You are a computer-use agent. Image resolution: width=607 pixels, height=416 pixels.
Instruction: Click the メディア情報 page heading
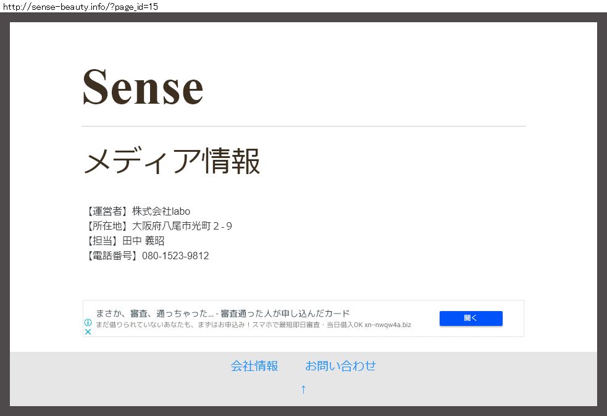[x=172, y=162]
